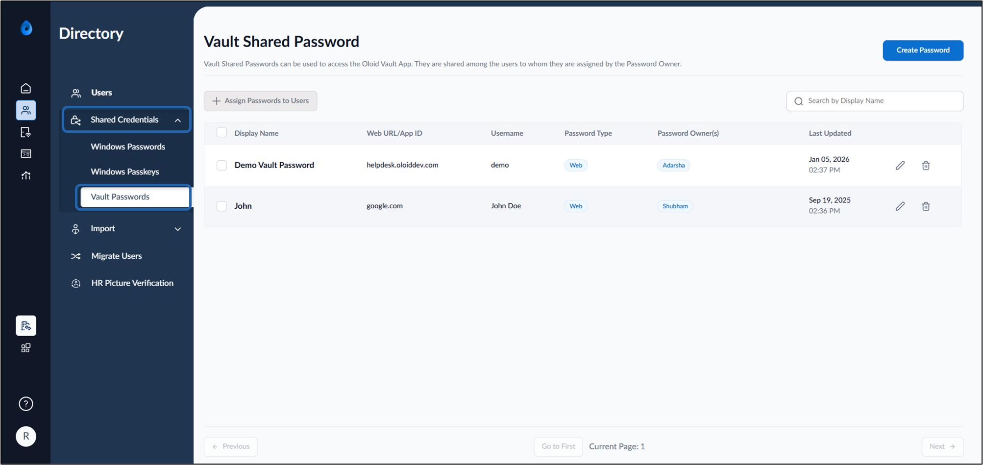Open the Home icon in left rail

(x=26, y=88)
